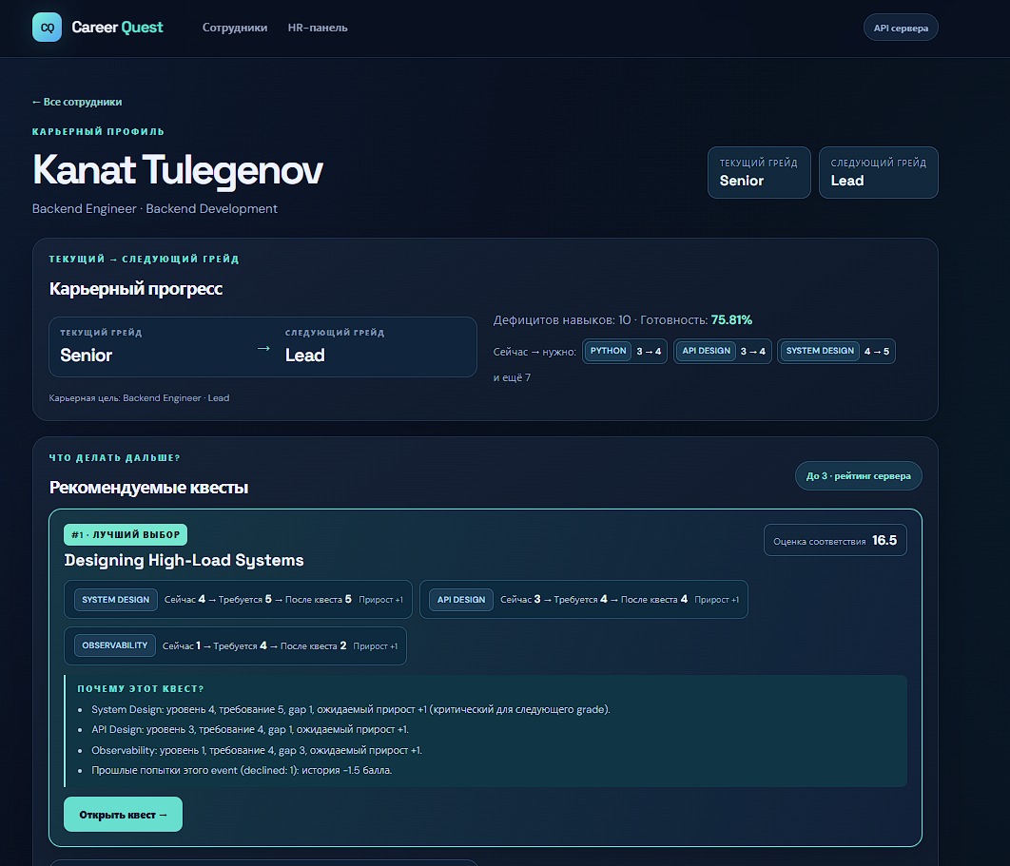Expand the и ещё 7 skills text

pos(512,377)
